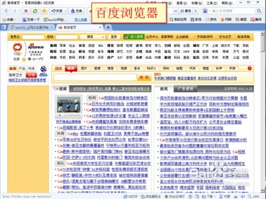Viewport: 266px width, 199px height.
Task: Click the orange 搜索 search button
Action: point(144,77)
